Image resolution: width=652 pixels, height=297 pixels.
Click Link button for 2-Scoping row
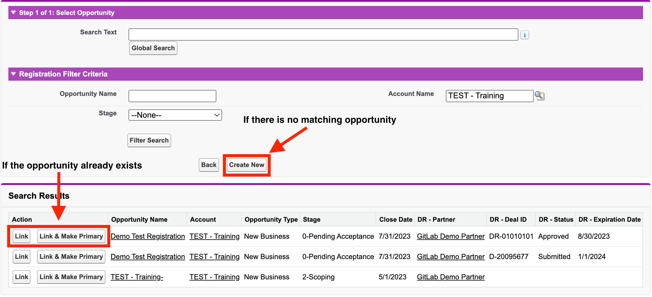pos(22,277)
